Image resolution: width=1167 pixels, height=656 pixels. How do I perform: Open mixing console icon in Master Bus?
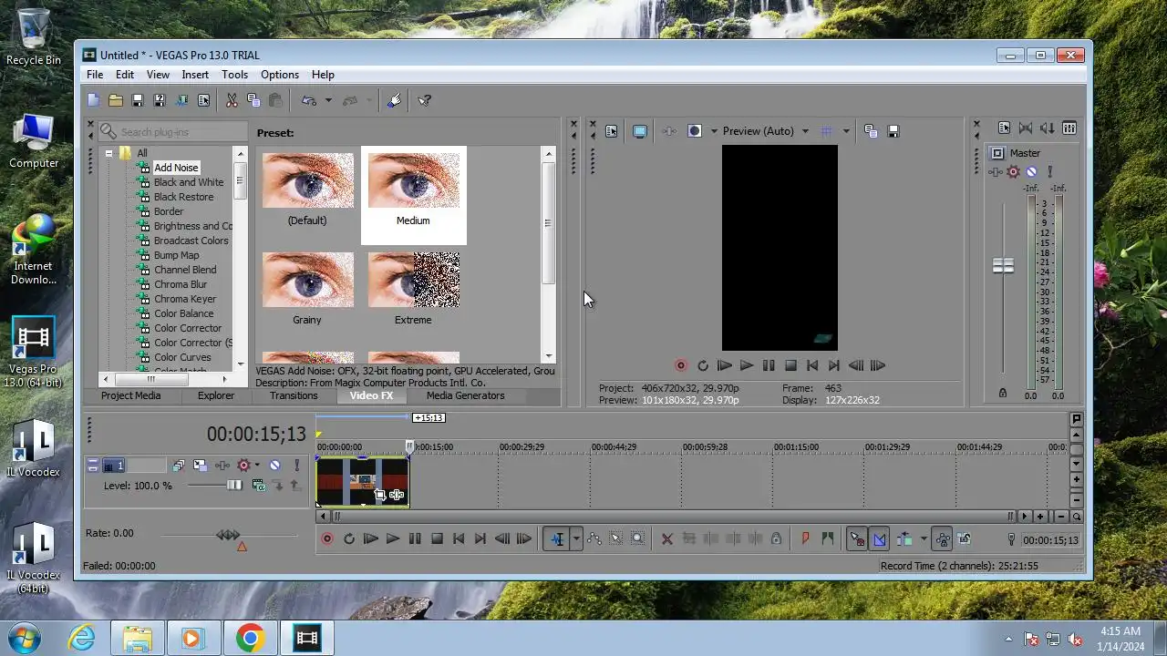(1069, 128)
